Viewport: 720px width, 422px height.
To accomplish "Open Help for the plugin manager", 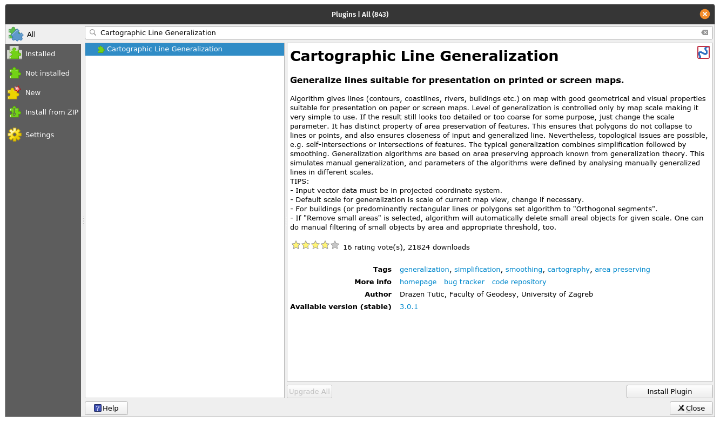I will [x=106, y=408].
